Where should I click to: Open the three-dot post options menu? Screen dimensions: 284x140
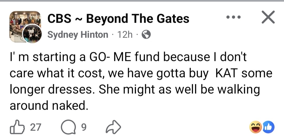[x=234, y=18]
